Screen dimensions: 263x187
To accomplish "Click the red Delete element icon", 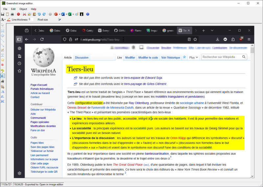I will click(x=18, y=14).
